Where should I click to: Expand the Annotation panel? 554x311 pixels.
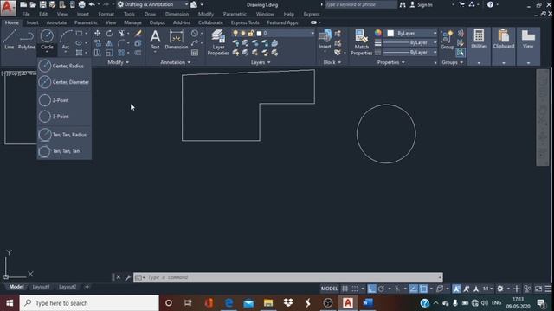175,62
